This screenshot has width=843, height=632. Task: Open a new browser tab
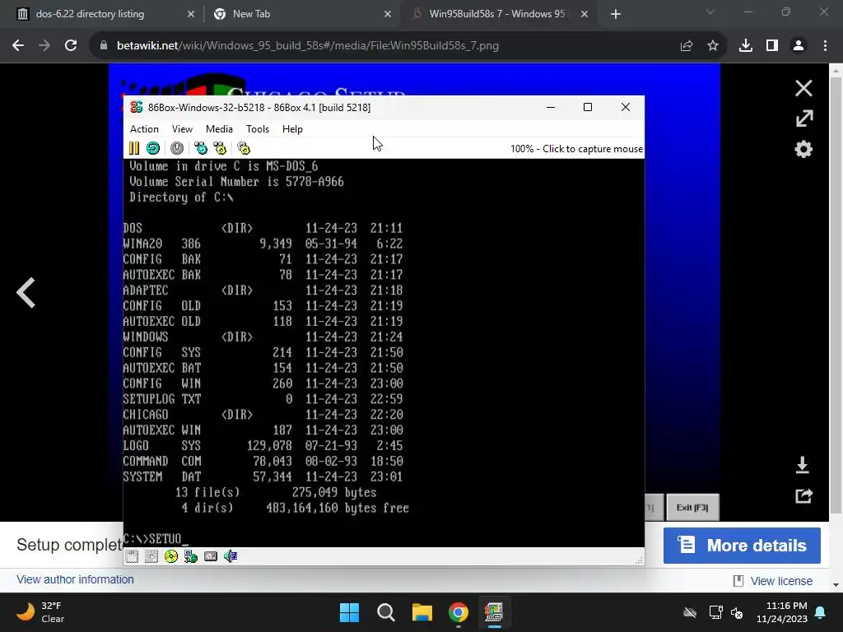616,14
